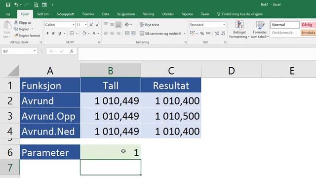Open the Fil menu tab
316x178 pixels.
8,14
